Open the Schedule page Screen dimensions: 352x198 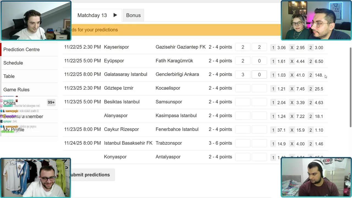point(13,63)
